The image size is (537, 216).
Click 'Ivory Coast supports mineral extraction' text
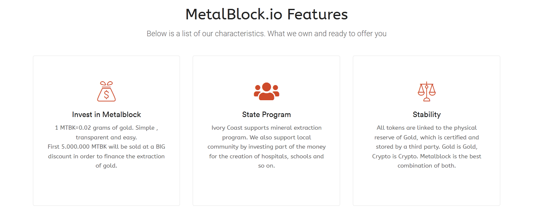click(266, 128)
